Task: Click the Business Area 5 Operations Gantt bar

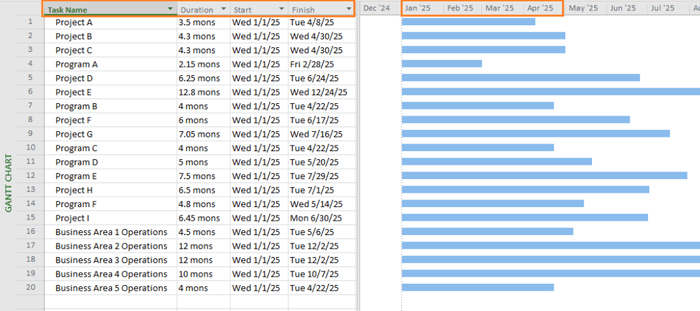Action: point(477,287)
